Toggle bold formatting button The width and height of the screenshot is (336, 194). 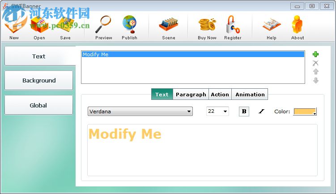(244, 111)
